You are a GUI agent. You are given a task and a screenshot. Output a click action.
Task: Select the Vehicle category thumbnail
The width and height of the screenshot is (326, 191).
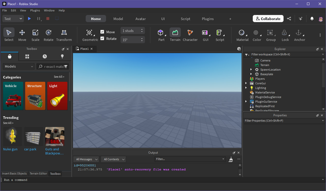tap(13, 96)
